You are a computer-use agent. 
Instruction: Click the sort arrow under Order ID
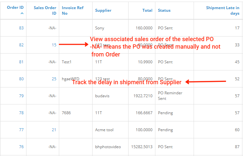point(22,13)
